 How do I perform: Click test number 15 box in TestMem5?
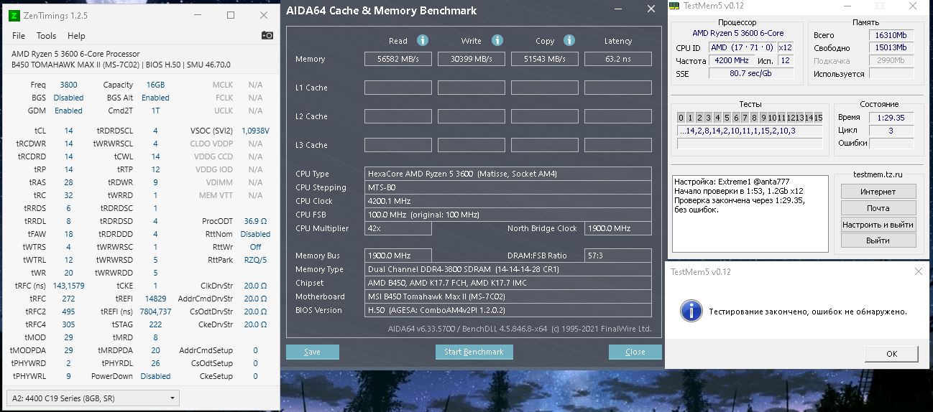pos(818,118)
